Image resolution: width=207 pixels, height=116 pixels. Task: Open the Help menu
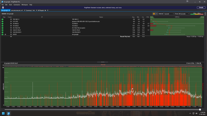(31, 5)
